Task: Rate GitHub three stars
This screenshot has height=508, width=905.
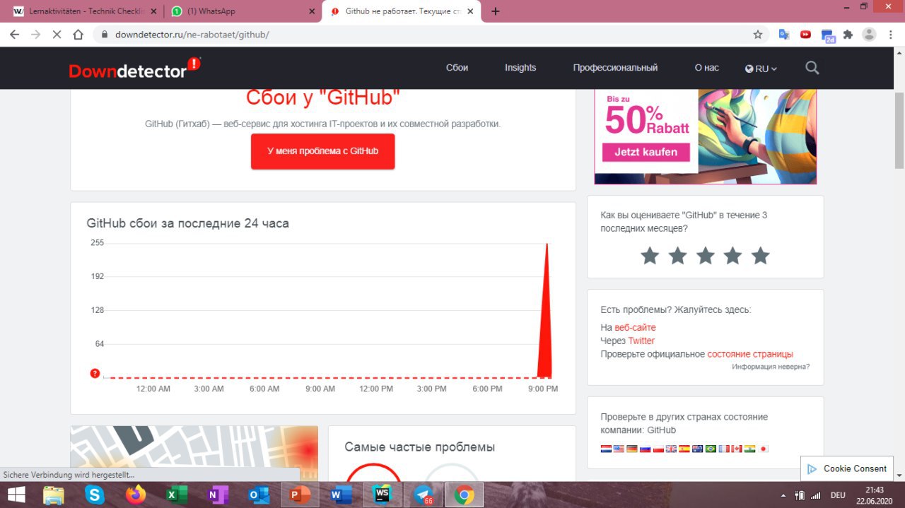Action: (x=705, y=256)
